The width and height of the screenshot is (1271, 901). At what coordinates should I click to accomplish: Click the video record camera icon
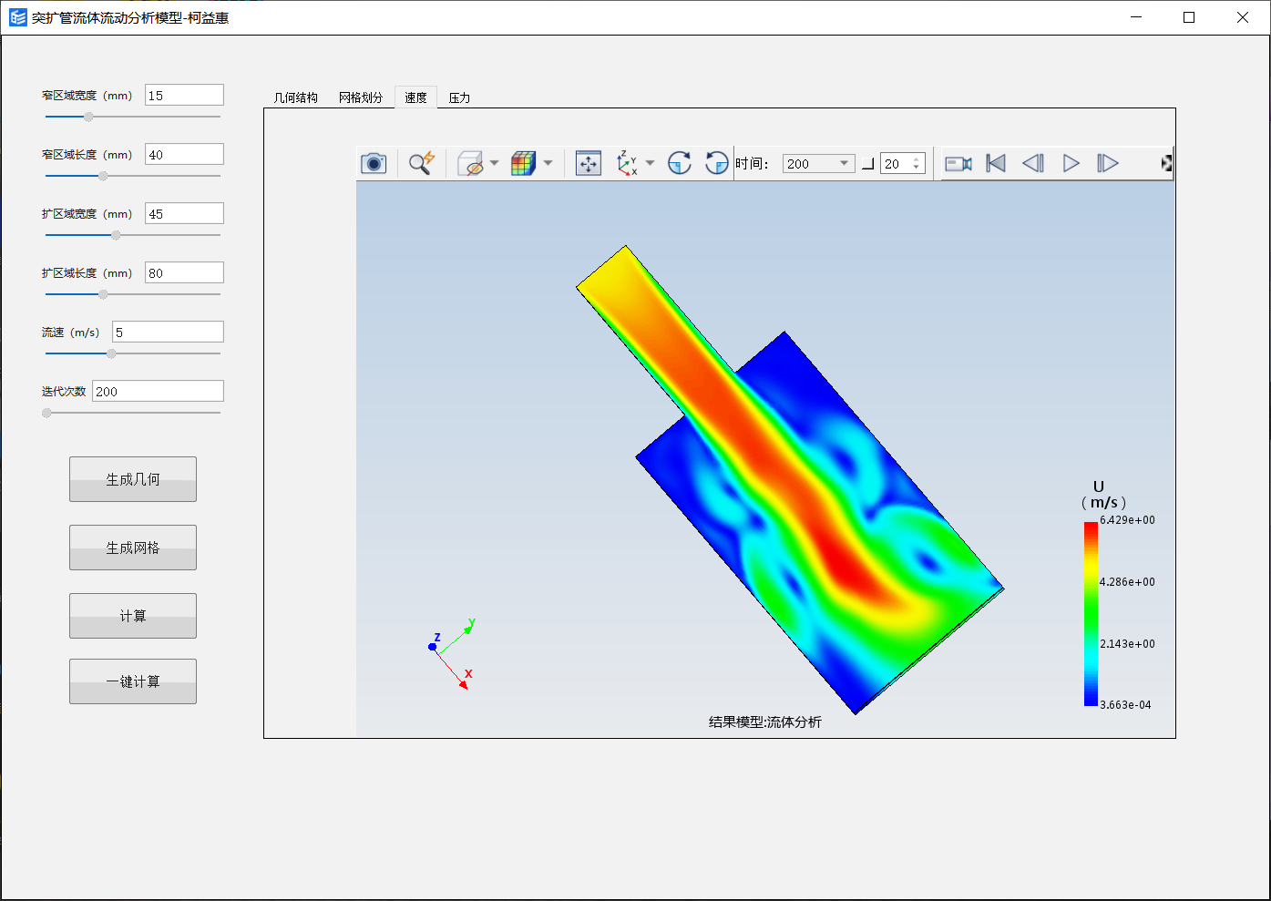(x=958, y=163)
